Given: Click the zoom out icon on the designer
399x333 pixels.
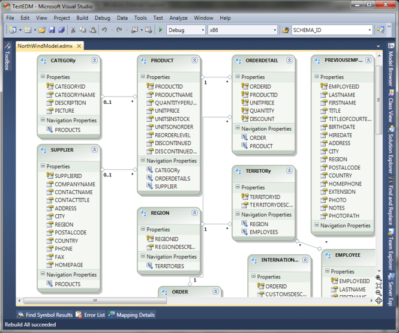Looking at the screenshot, I should [x=379, y=293].
